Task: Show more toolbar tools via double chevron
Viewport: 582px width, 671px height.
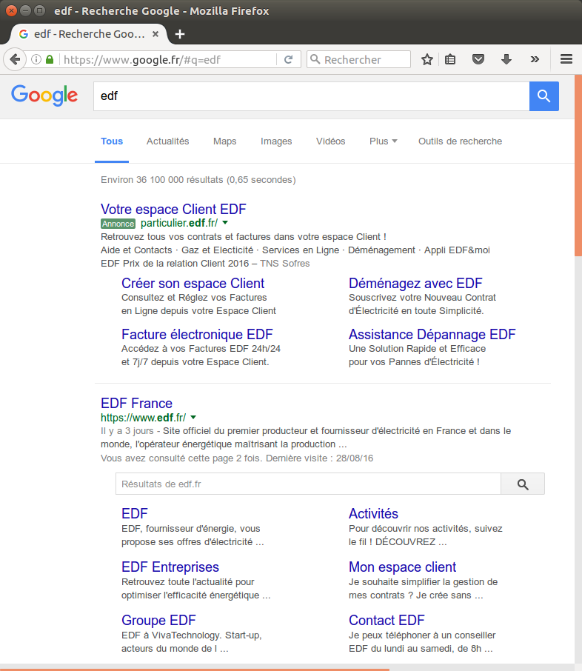Action: tap(535, 59)
